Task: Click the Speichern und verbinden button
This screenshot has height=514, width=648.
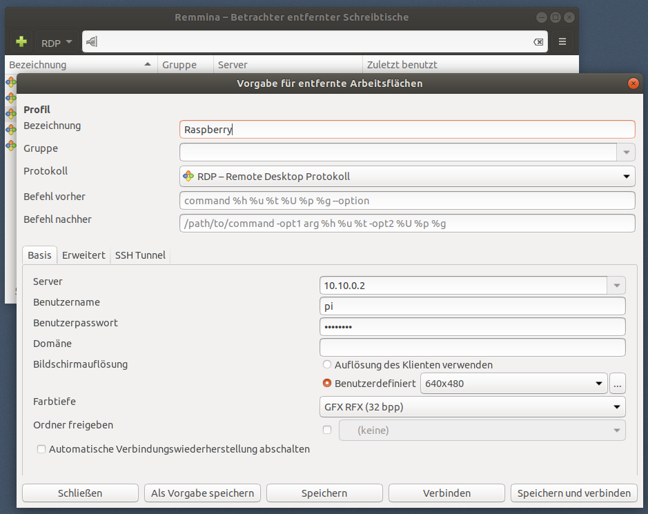Action: pyautogui.click(x=573, y=493)
